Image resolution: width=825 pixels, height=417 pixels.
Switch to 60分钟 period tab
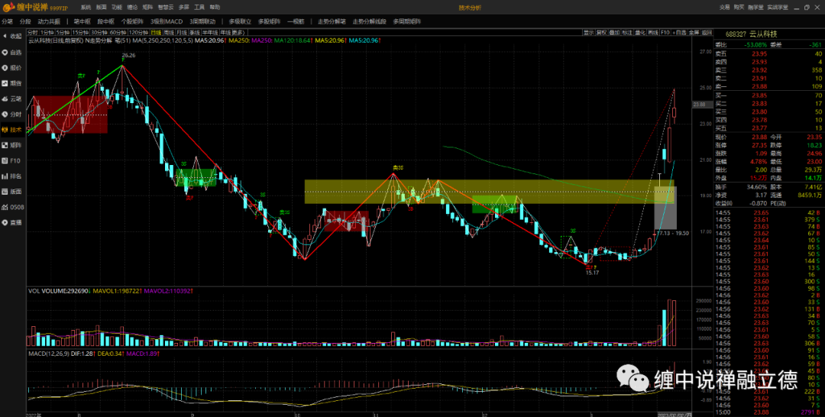pyautogui.click(x=118, y=33)
